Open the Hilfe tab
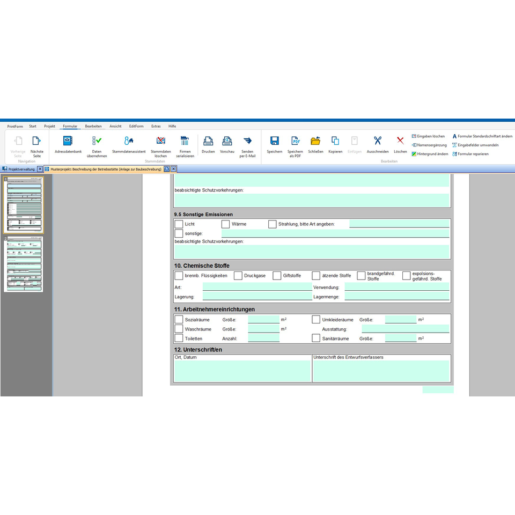This screenshot has height=515, width=515. 172,126
